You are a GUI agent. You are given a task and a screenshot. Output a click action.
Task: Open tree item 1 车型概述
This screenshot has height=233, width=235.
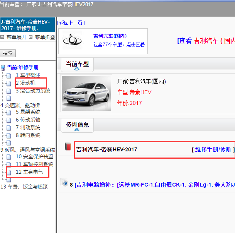28,75
